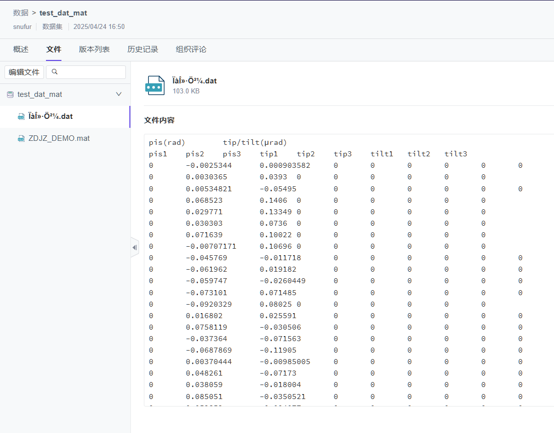Click the tip/tilt(μrad) header text
Viewport: 554px width, 433px height.
pyautogui.click(x=255, y=143)
